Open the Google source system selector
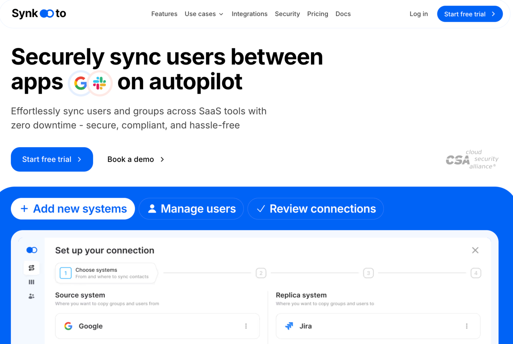 (157, 326)
